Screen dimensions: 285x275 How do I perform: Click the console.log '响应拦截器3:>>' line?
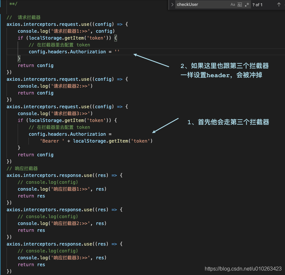62,258
